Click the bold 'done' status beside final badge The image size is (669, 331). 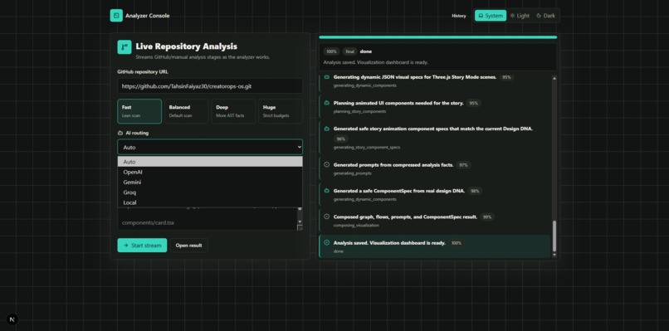point(366,51)
